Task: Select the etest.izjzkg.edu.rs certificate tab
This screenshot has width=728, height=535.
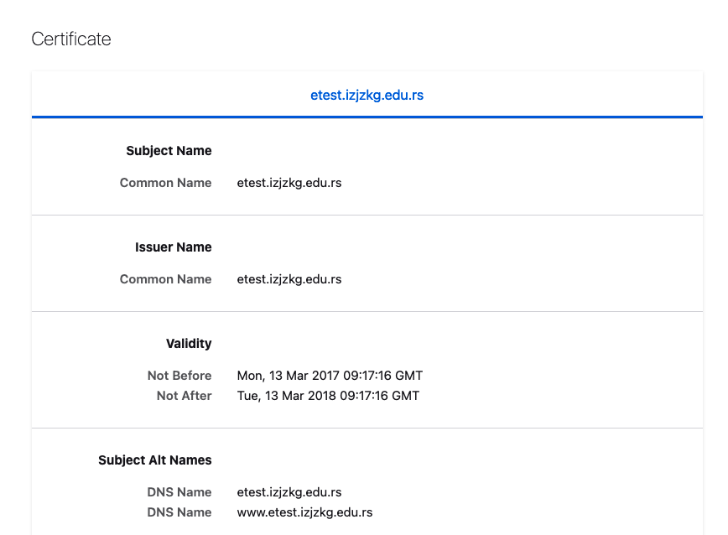Action: (x=367, y=95)
